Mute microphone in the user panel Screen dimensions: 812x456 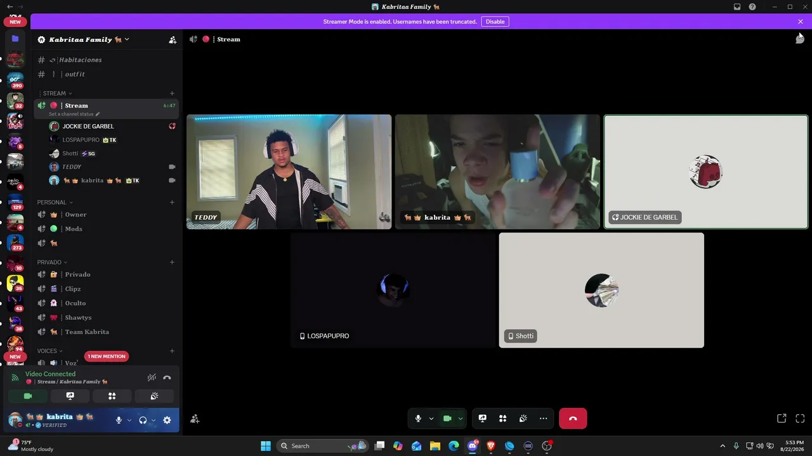tap(119, 420)
